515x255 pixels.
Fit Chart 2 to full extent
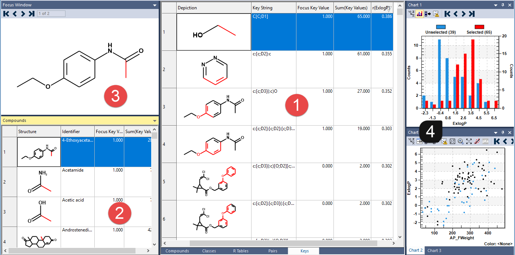[469, 141]
